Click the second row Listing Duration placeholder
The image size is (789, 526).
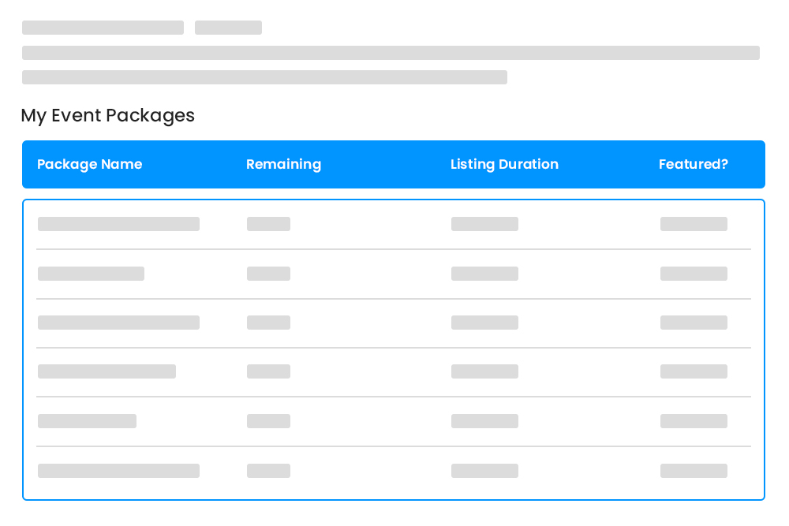(484, 274)
